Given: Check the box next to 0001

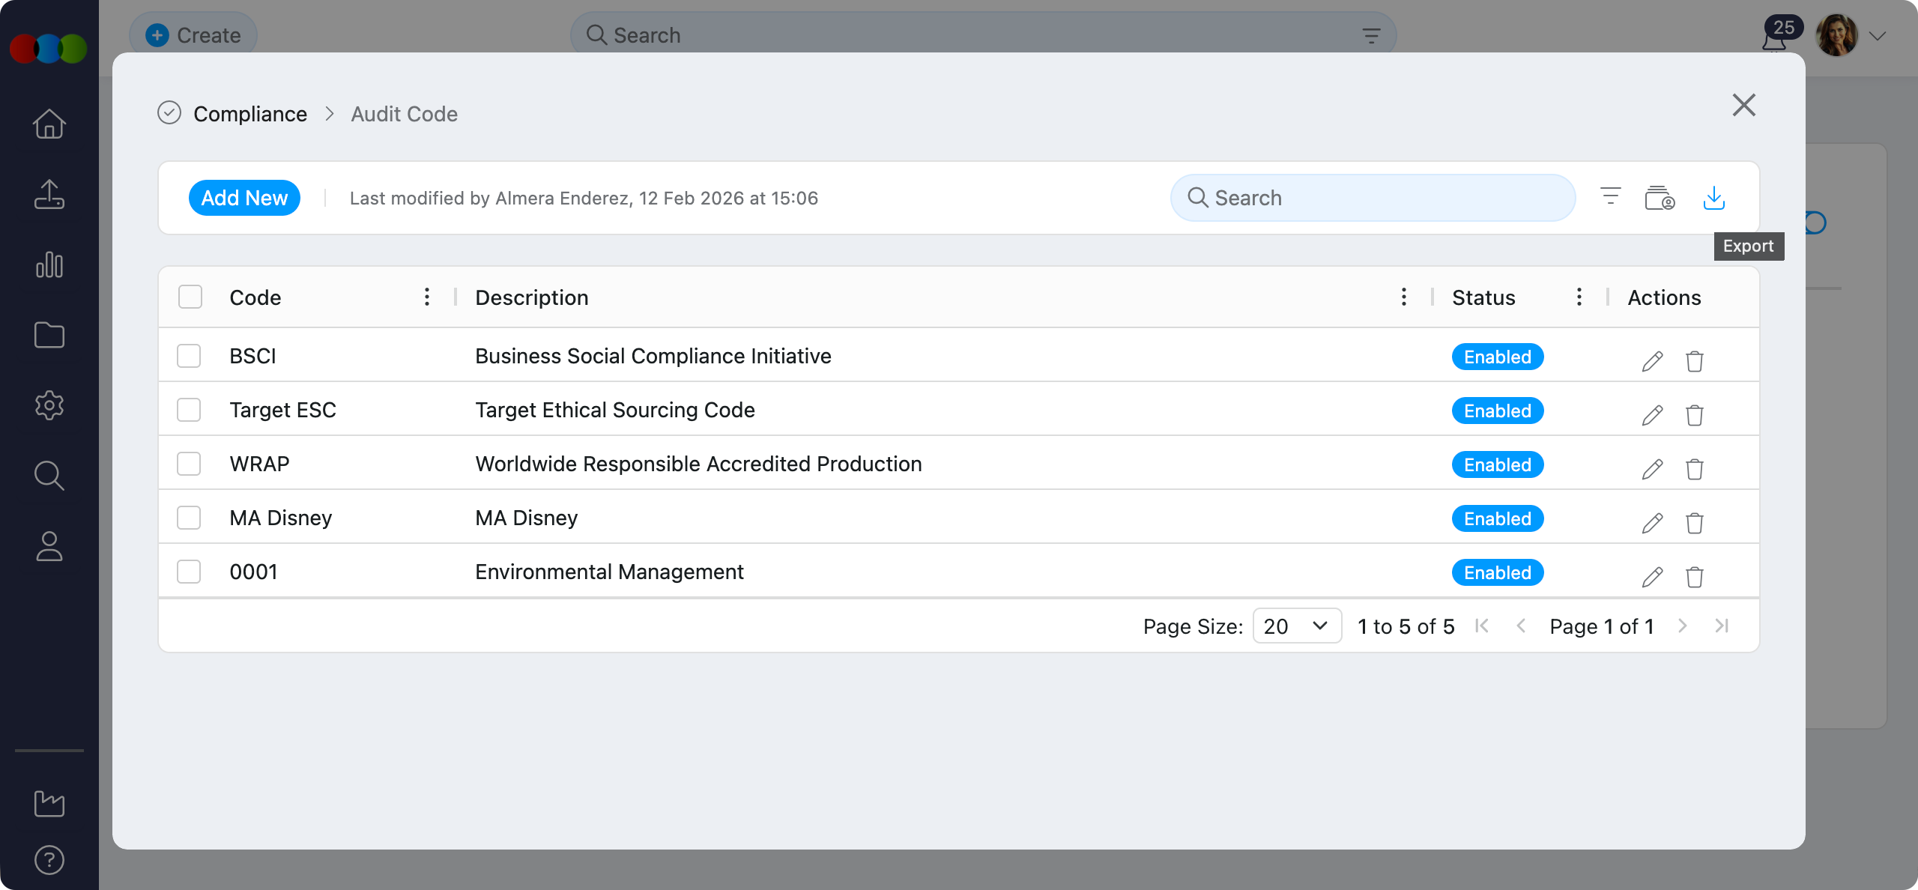Looking at the screenshot, I should 189,572.
